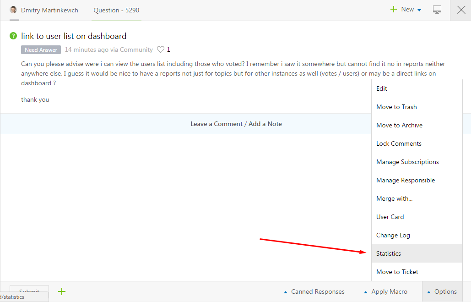Click the green question mark topic icon

click(x=13, y=36)
